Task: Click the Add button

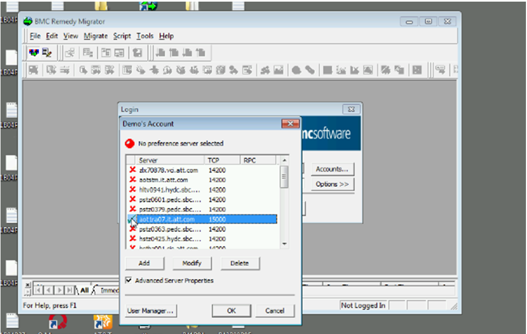Action: tap(145, 263)
